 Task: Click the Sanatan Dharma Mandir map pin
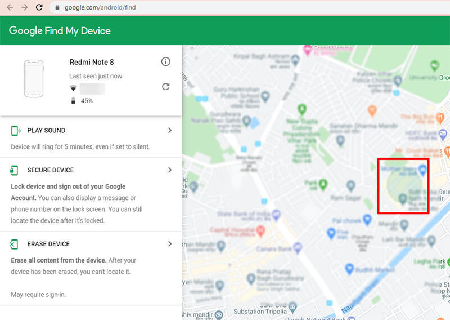[x=340, y=140]
